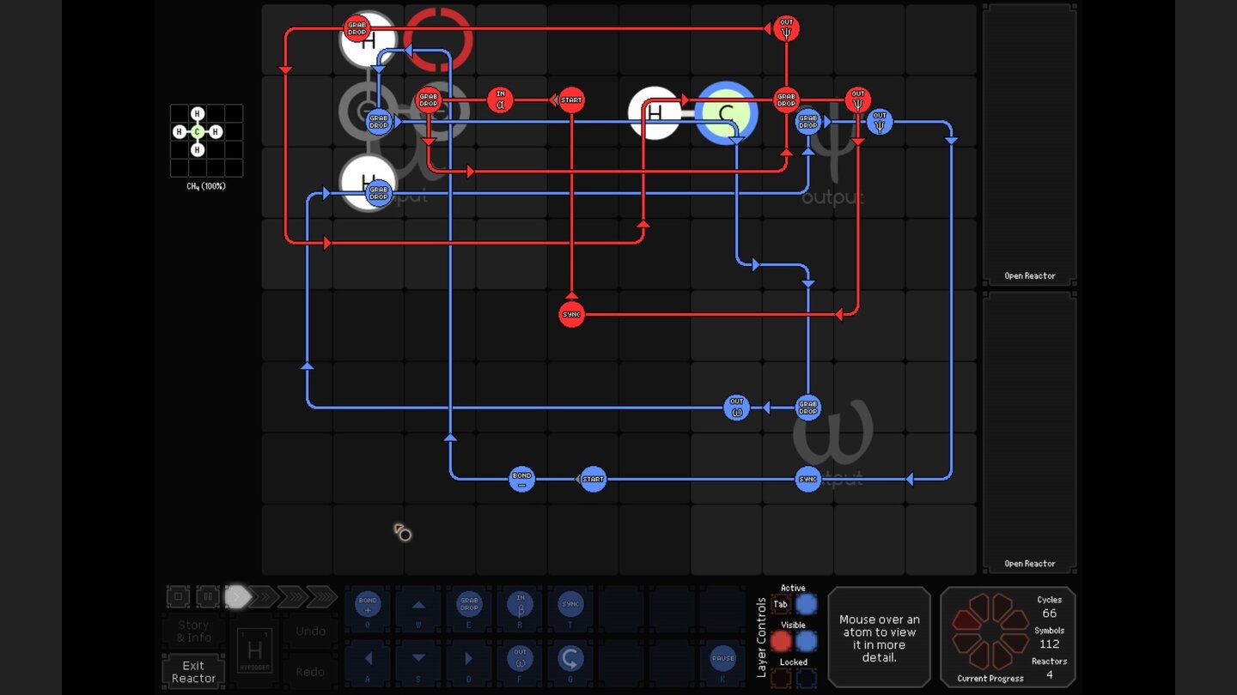Pick the IN beta palette instruction (R)
Viewport: 1237px width, 695px height.
(520, 608)
